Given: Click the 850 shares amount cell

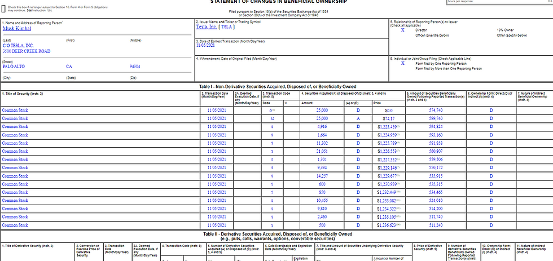Looking at the screenshot, I should click(322, 192).
